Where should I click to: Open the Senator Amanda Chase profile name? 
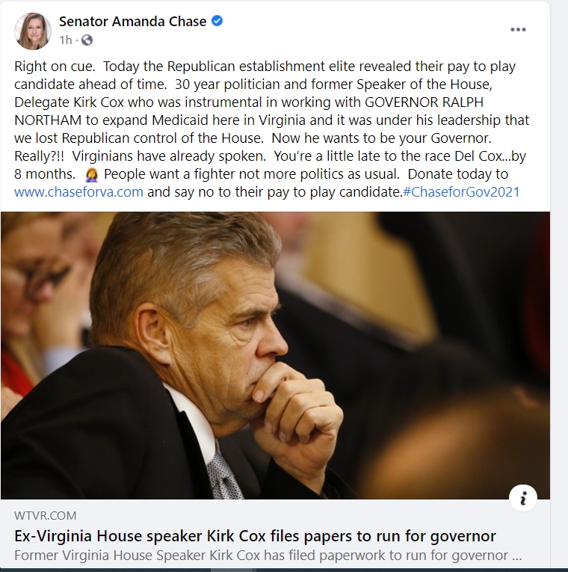coord(133,21)
